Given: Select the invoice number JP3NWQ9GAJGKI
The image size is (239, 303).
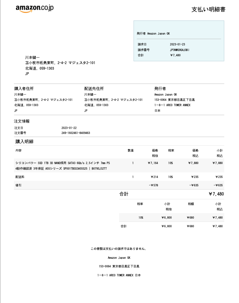Looking at the screenshot, I should (x=179, y=50).
